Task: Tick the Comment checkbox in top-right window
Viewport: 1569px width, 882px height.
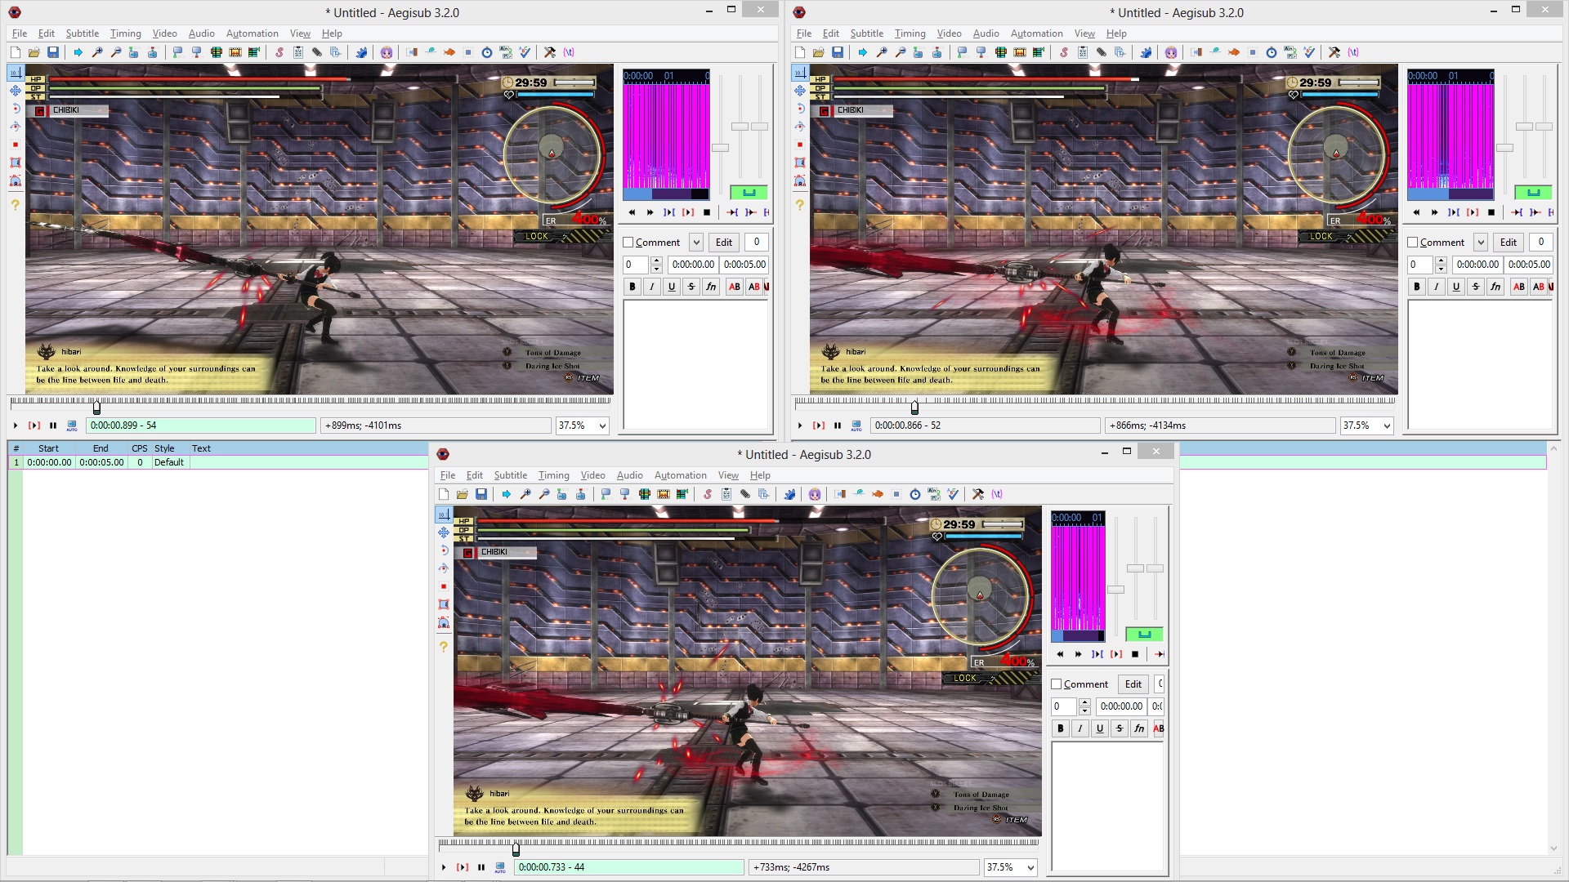Action: pyautogui.click(x=1413, y=243)
